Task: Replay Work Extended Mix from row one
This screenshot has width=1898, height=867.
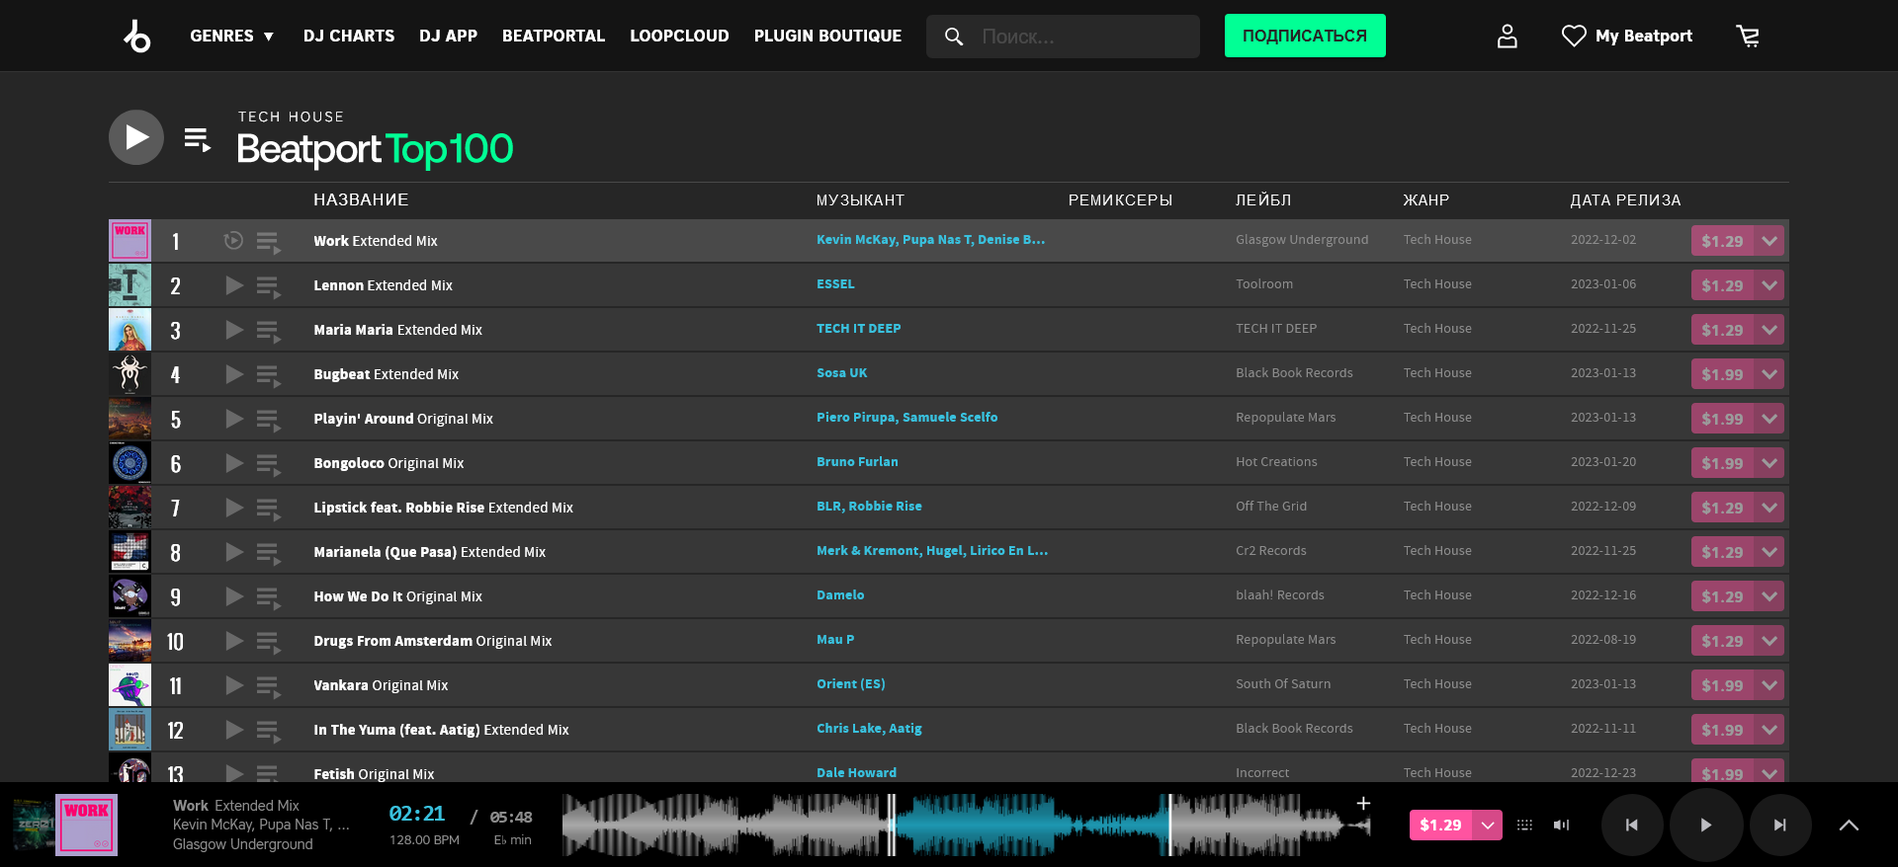Action: click(233, 240)
